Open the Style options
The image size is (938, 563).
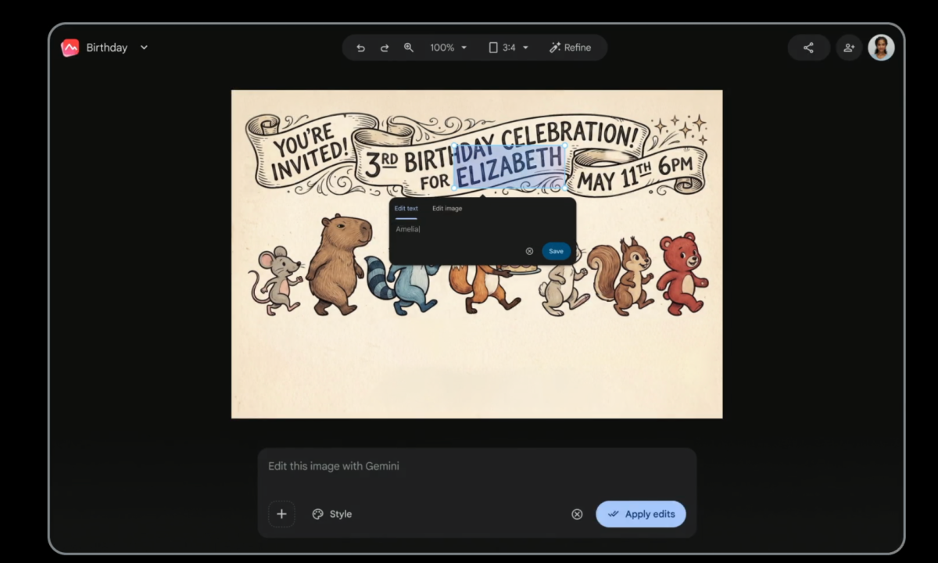point(332,514)
